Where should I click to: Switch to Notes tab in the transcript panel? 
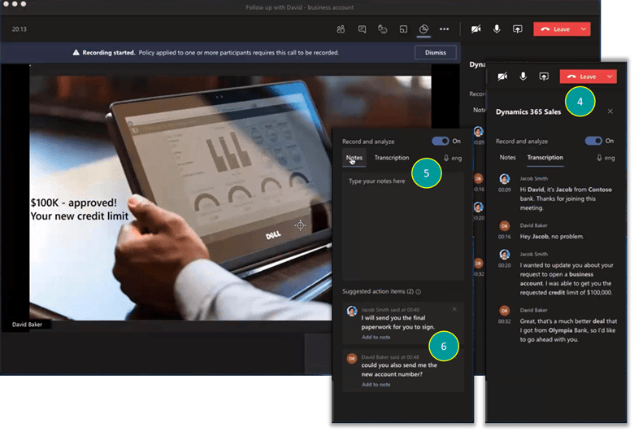point(507,158)
